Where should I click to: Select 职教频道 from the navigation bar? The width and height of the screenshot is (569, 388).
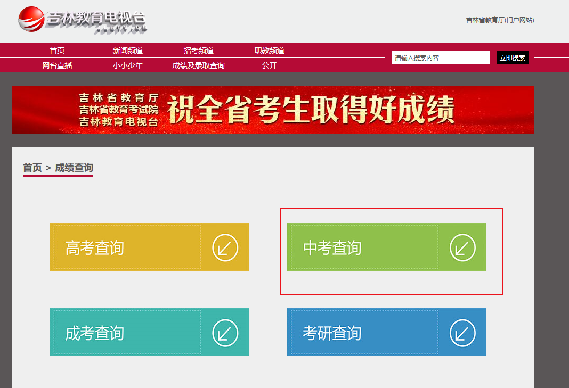[x=270, y=51]
